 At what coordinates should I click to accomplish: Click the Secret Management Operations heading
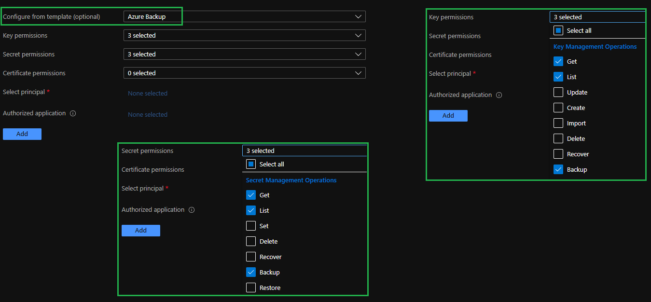point(291,180)
